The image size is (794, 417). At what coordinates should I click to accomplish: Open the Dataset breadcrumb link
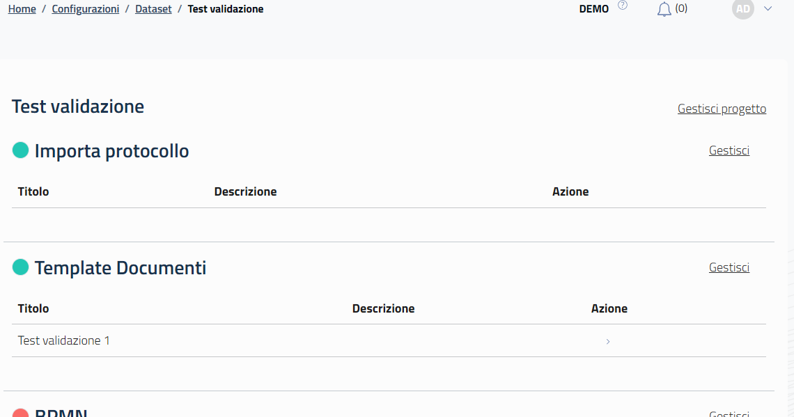pyautogui.click(x=153, y=8)
